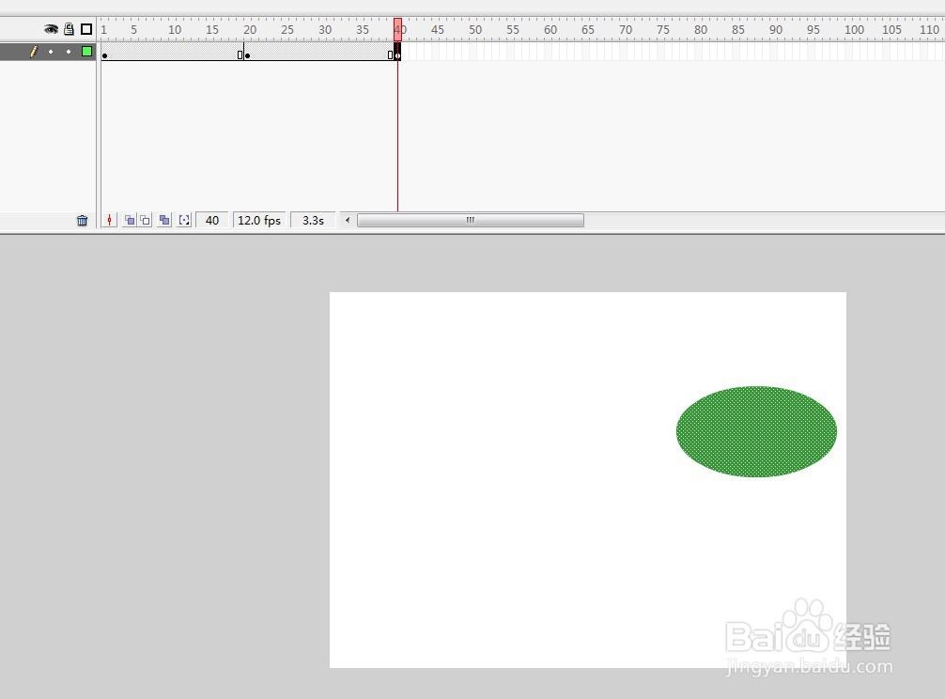
Task: Select the end-of-span frame 39 marker
Action: tap(391, 54)
